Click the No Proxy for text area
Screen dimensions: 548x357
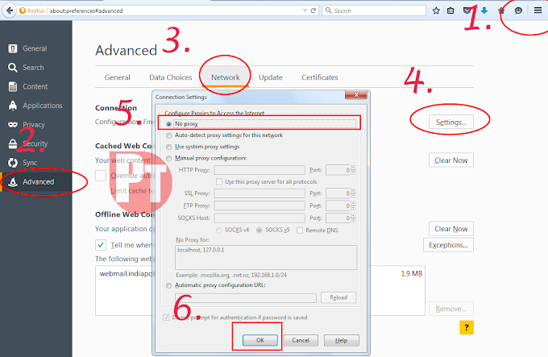tap(266, 257)
